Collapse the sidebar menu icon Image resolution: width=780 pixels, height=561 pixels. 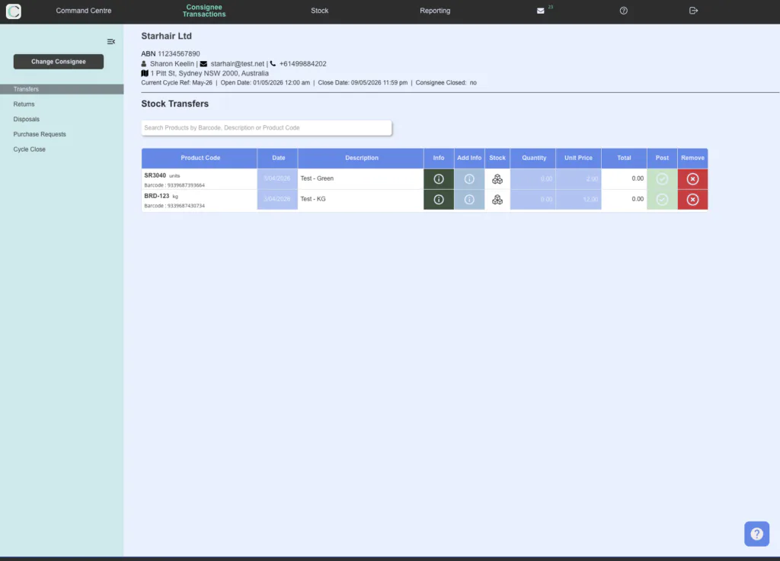pyautogui.click(x=111, y=42)
